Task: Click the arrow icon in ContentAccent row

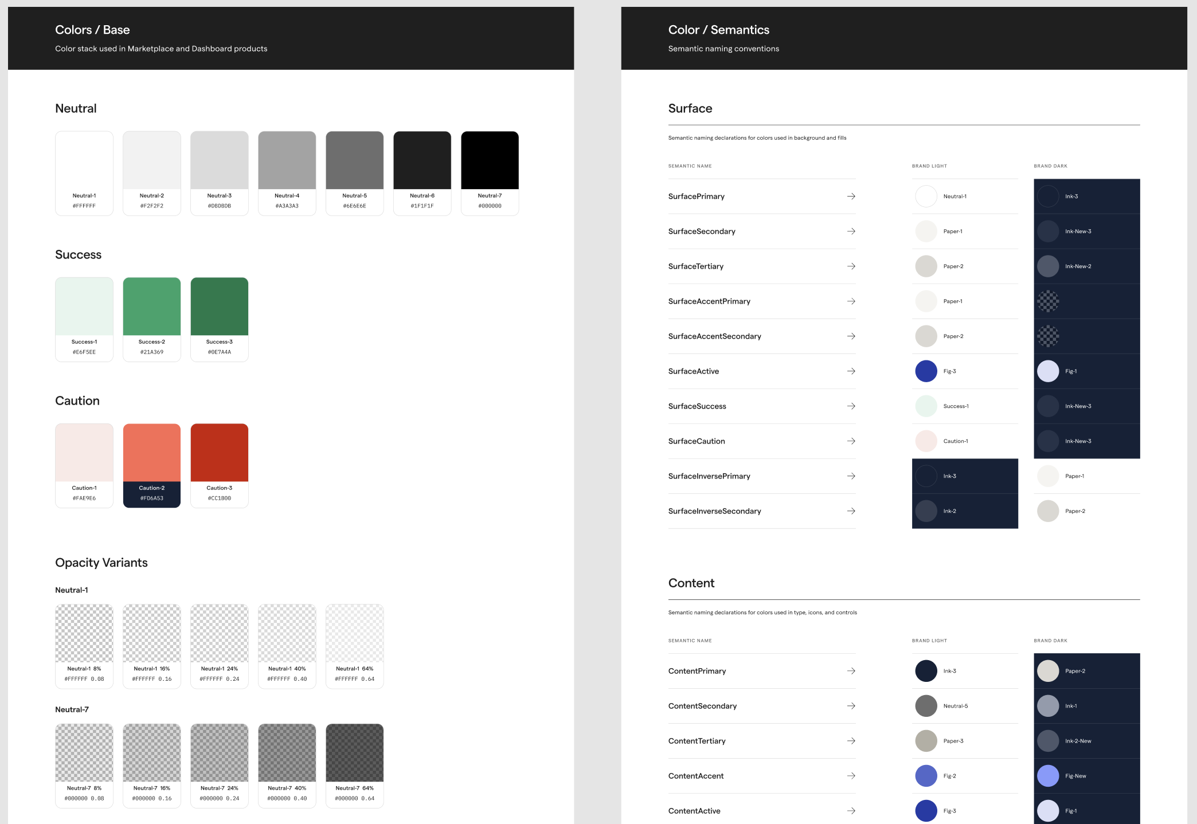Action: (x=851, y=776)
